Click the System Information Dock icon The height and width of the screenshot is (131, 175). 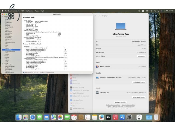139,117
